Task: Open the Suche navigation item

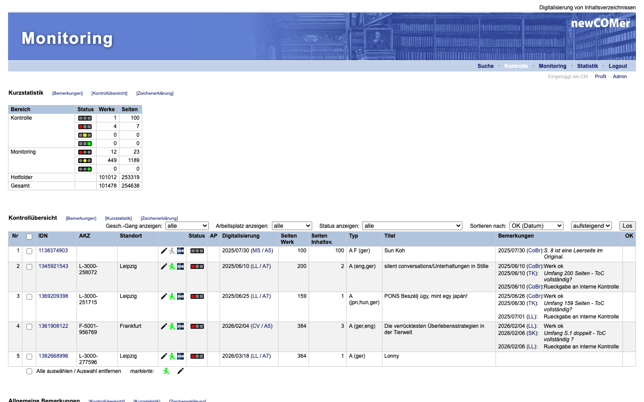Action: 485,66
